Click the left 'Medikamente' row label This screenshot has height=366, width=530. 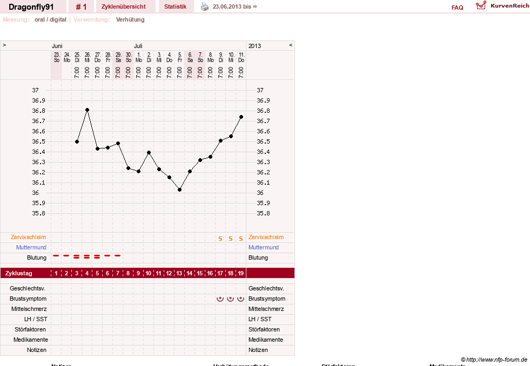[31, 340]
